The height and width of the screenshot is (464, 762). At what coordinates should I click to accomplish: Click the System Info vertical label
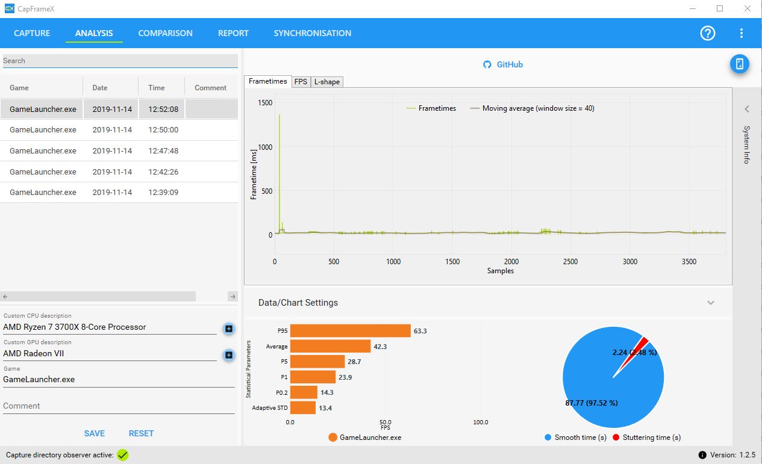(x=747, y=144)
